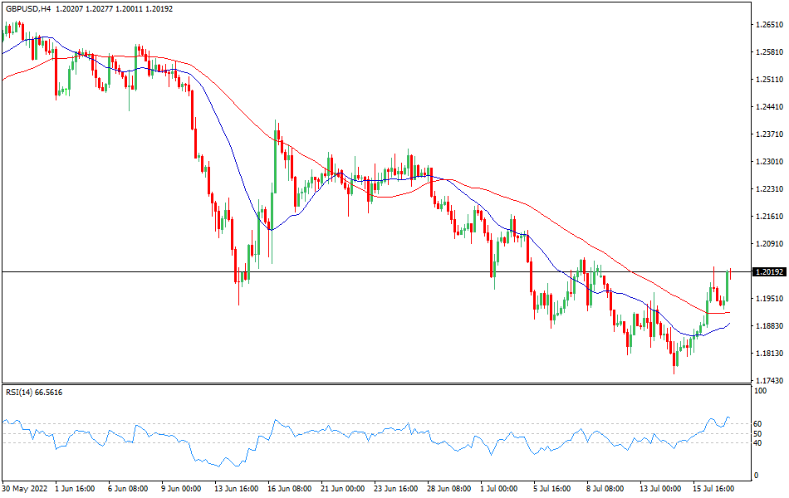
Task: Click the black horizontal line at 1.20192
Action: click(374, 271)
